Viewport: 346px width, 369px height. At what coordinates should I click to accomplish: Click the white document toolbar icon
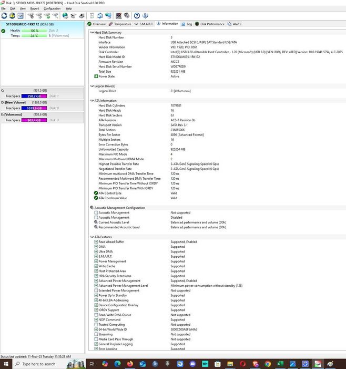92,16
